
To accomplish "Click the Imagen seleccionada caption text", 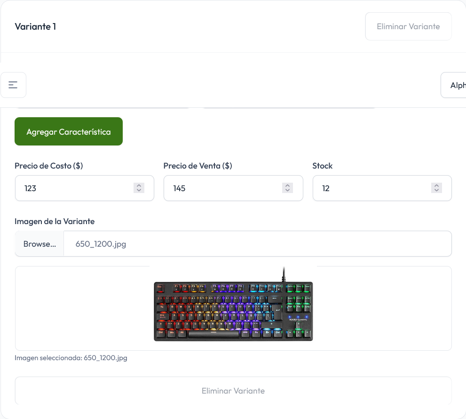I will [71, 358].
